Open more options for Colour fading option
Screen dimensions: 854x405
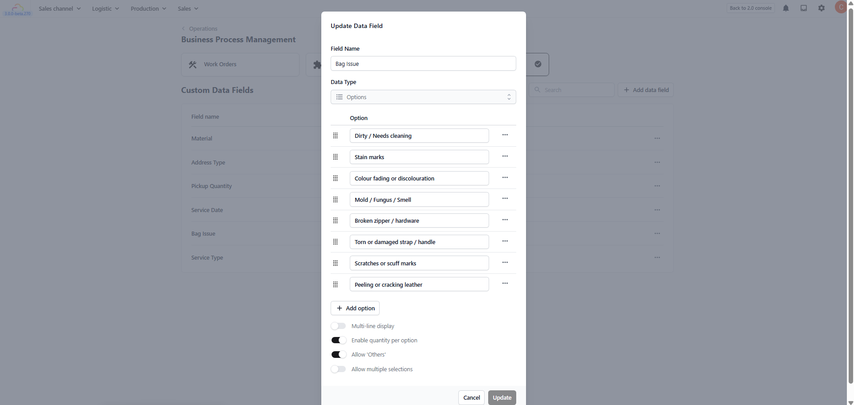click(x=505, y=177)
